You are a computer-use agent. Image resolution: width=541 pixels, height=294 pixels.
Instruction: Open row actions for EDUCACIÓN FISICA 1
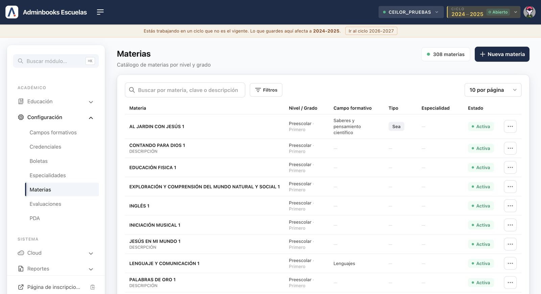(x=510, y=168)
